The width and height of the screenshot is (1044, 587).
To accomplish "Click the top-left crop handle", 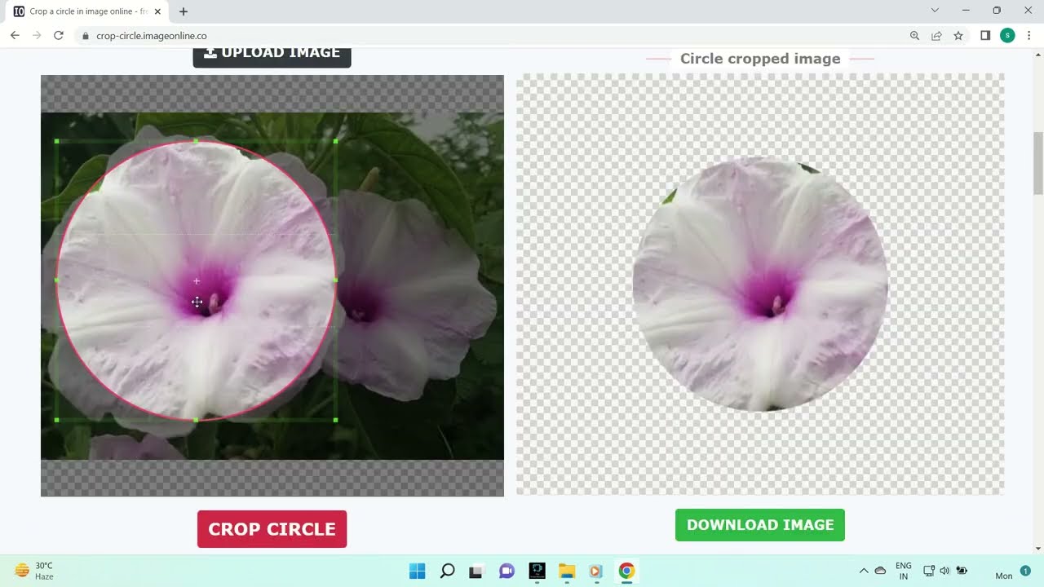I will click(56, 141).
